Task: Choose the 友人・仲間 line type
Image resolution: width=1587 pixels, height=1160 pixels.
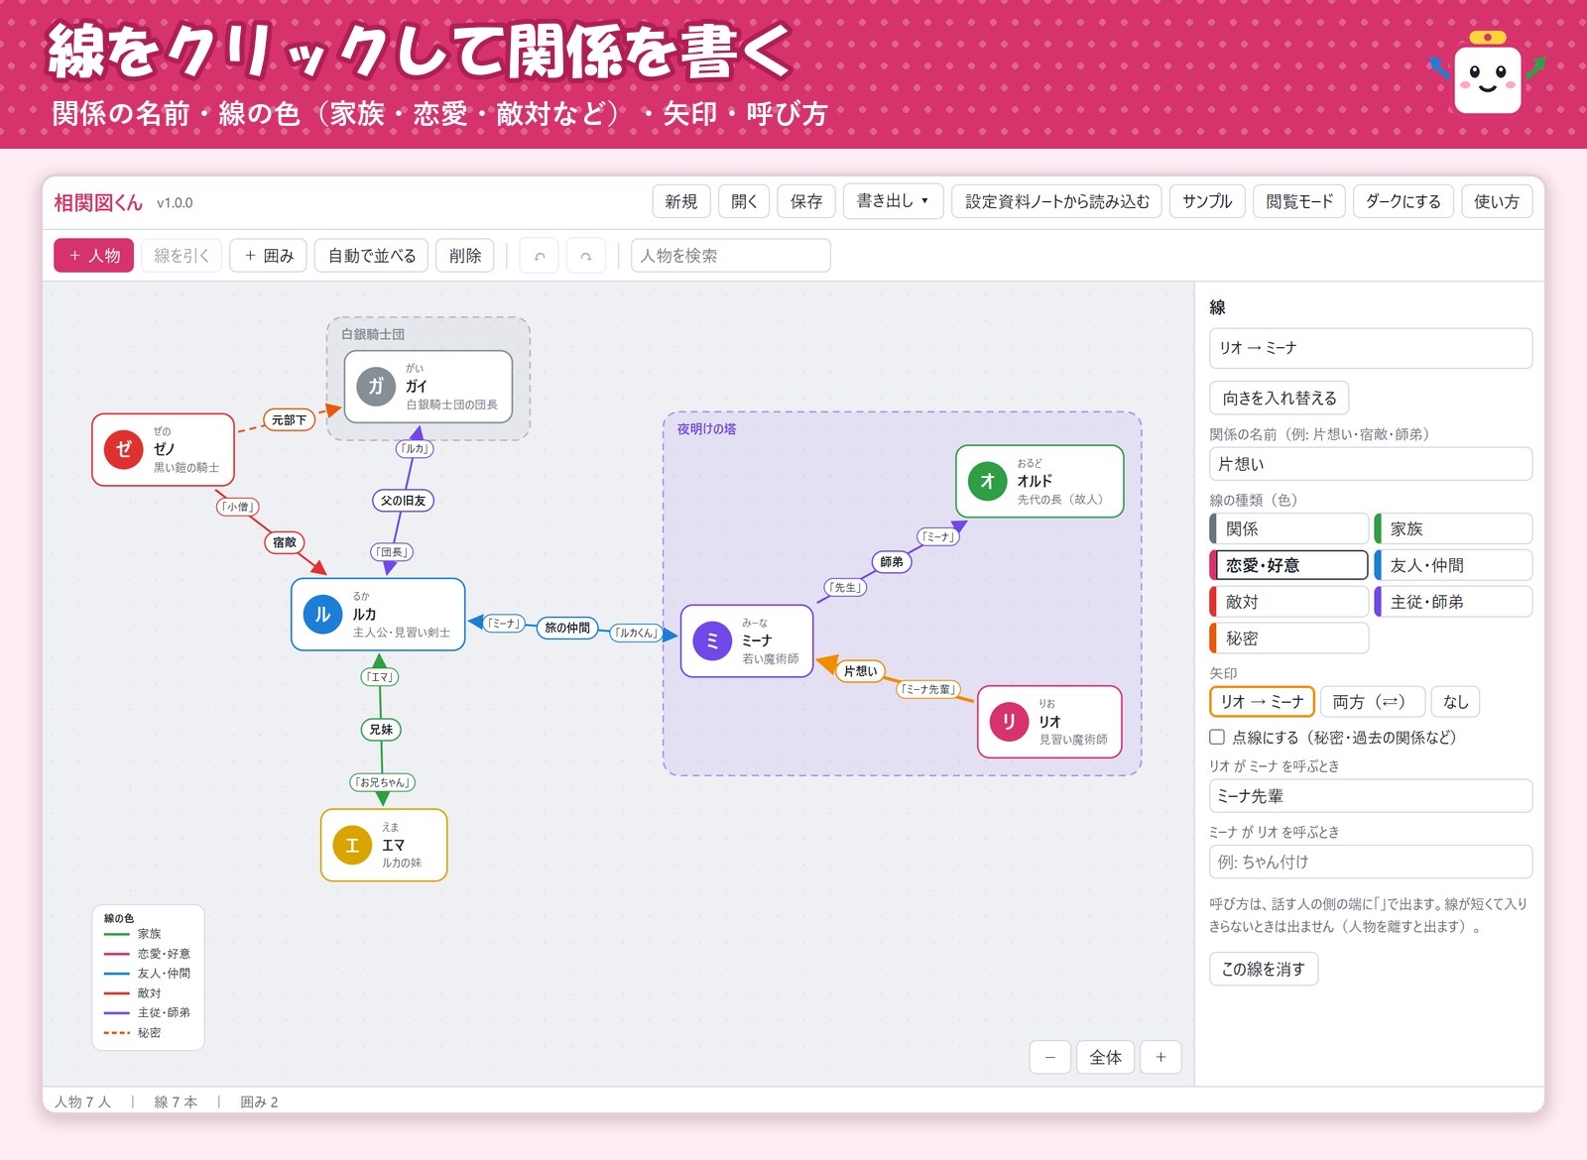Action: click(1453, 565)
